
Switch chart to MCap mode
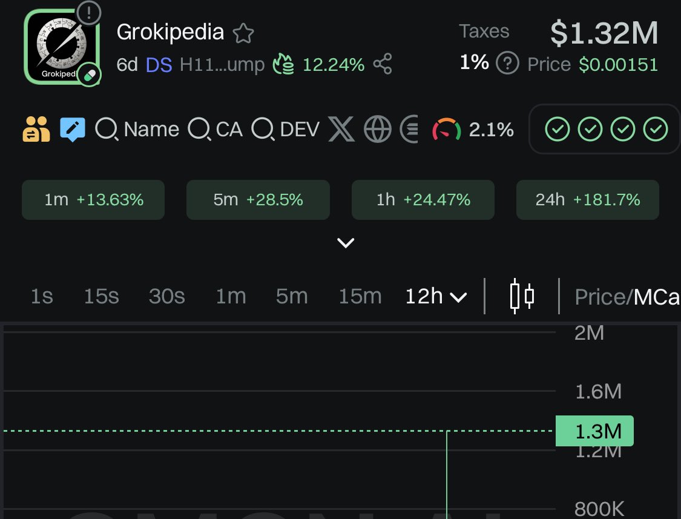[x=656, y=297]
